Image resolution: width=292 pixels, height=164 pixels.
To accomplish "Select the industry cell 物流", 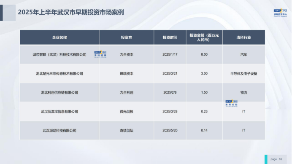I will click(x=243, y=92).
